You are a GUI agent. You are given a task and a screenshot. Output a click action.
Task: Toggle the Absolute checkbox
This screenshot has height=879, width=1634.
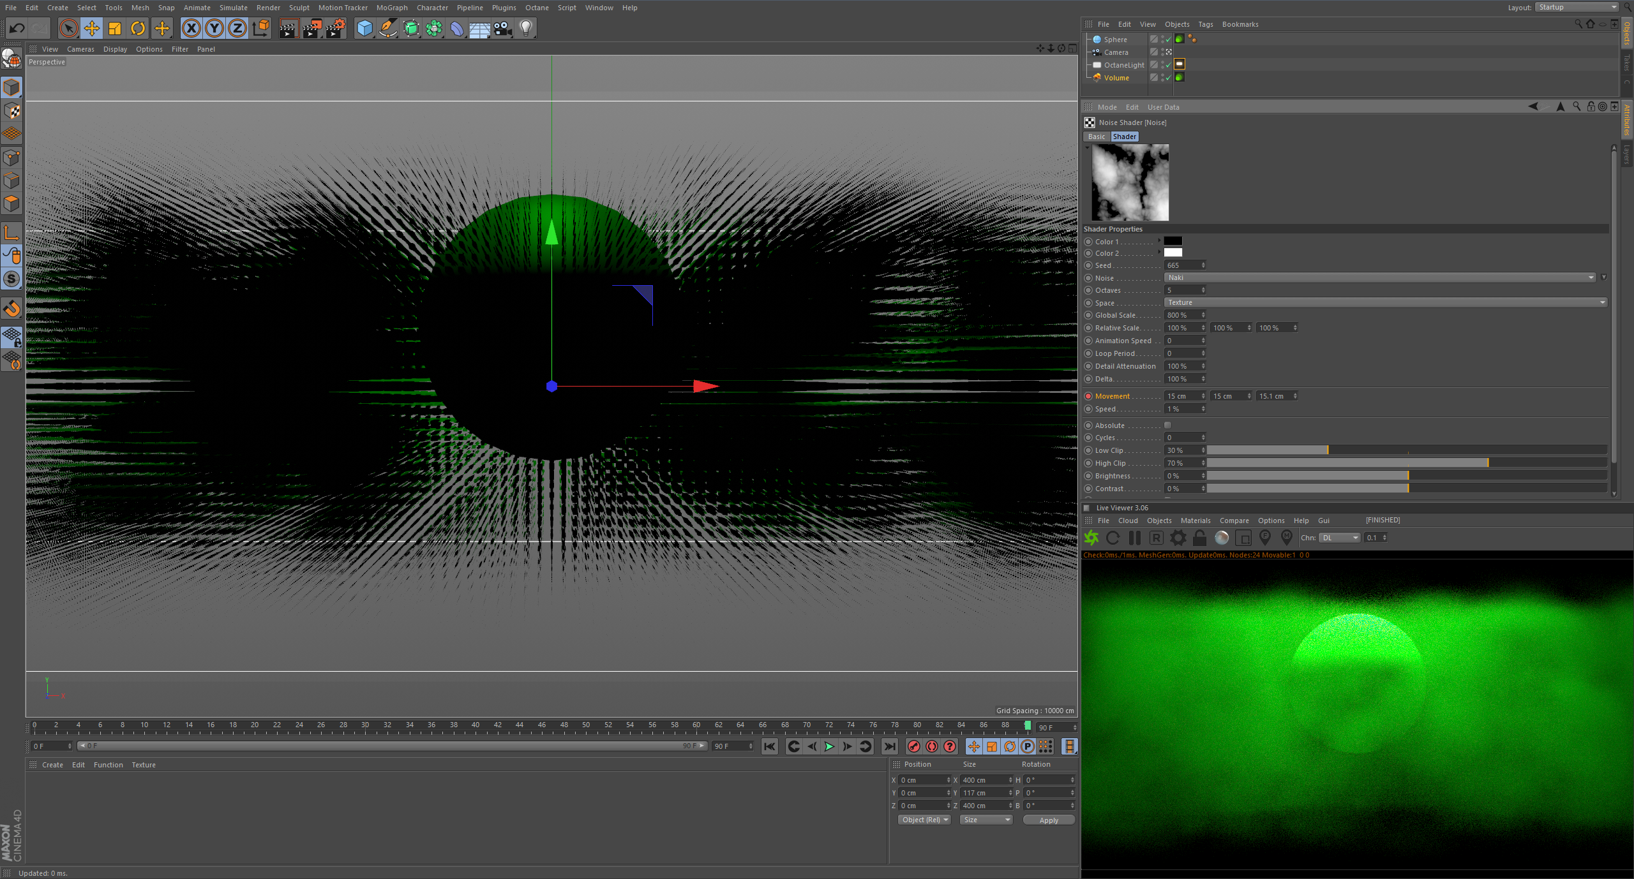1167,425
